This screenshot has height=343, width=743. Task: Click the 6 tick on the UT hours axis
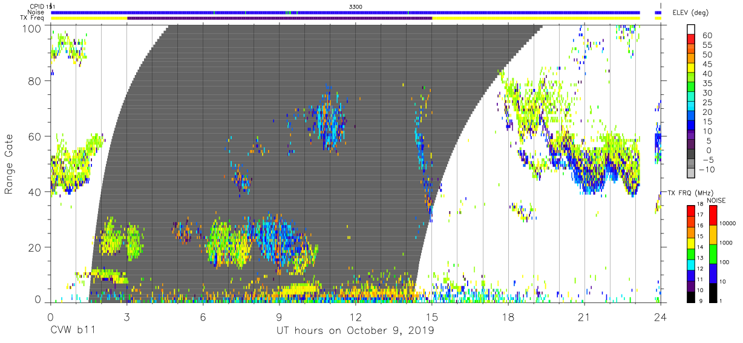(203, 317)
